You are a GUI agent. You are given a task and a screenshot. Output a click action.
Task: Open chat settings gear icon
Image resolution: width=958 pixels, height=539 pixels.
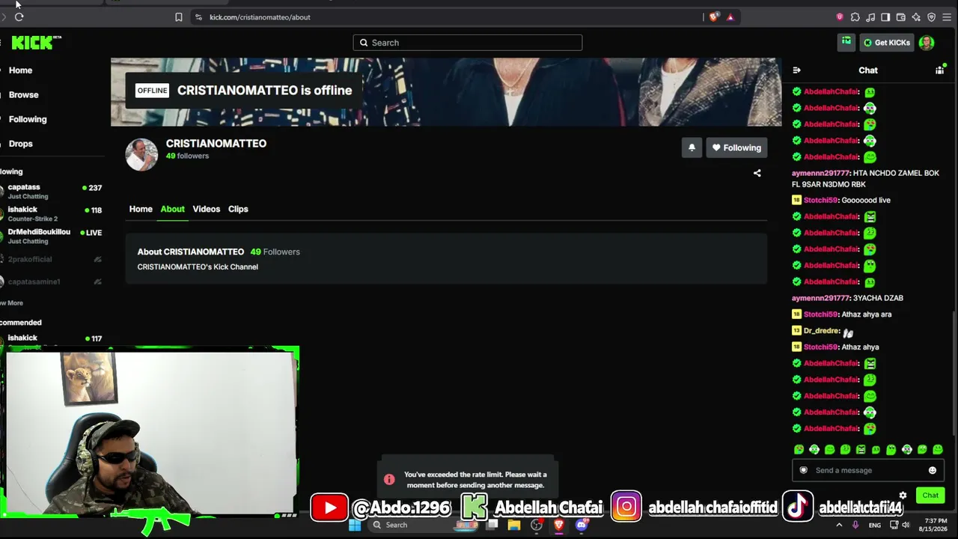[903, 496]
